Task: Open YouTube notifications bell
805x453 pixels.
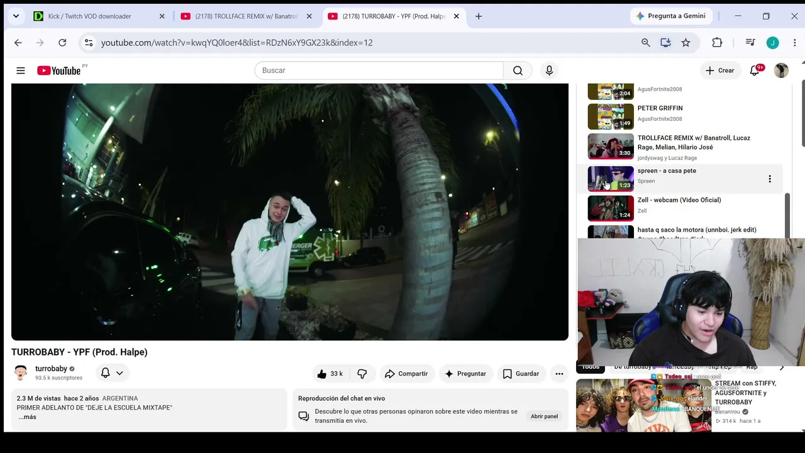Action: coord(755,70)
